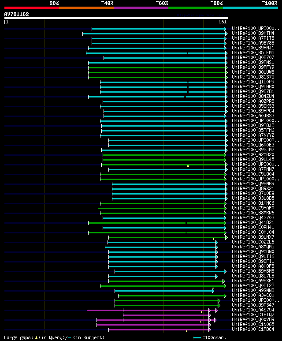
Task: Open hit UniRef100_B9HTH4
Action: 253,33
